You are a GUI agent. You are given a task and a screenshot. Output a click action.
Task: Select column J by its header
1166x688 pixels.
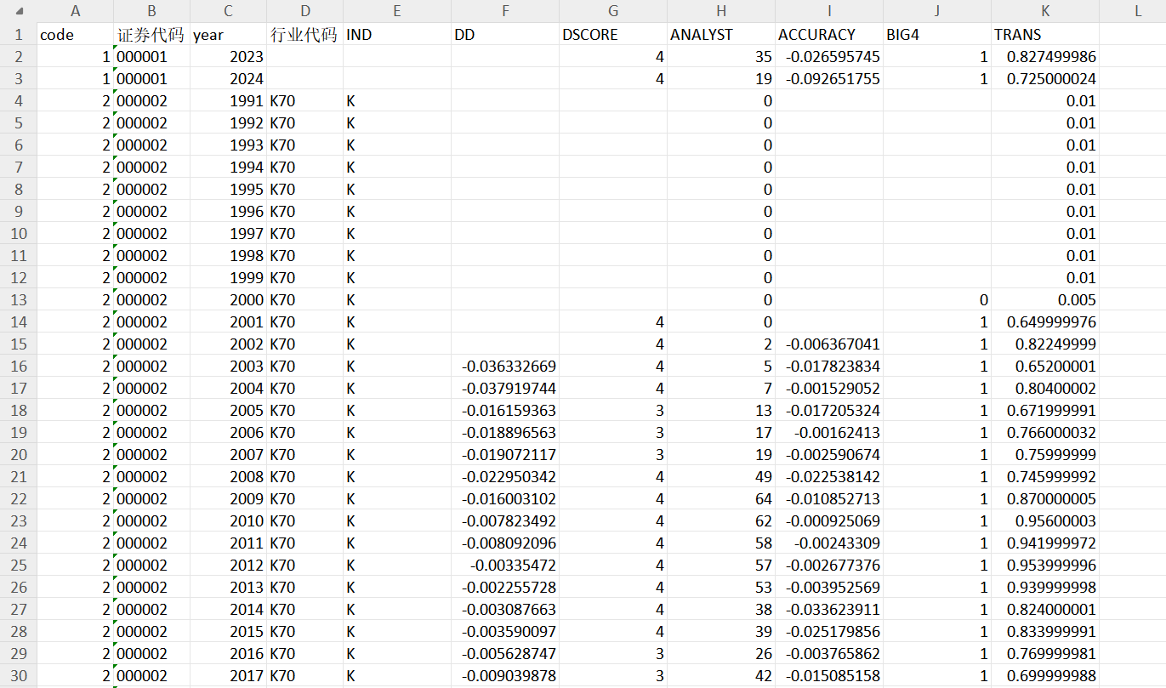(x=937, y=11)
